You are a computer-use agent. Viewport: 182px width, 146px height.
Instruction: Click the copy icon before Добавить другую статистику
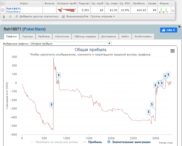(17, 16)
